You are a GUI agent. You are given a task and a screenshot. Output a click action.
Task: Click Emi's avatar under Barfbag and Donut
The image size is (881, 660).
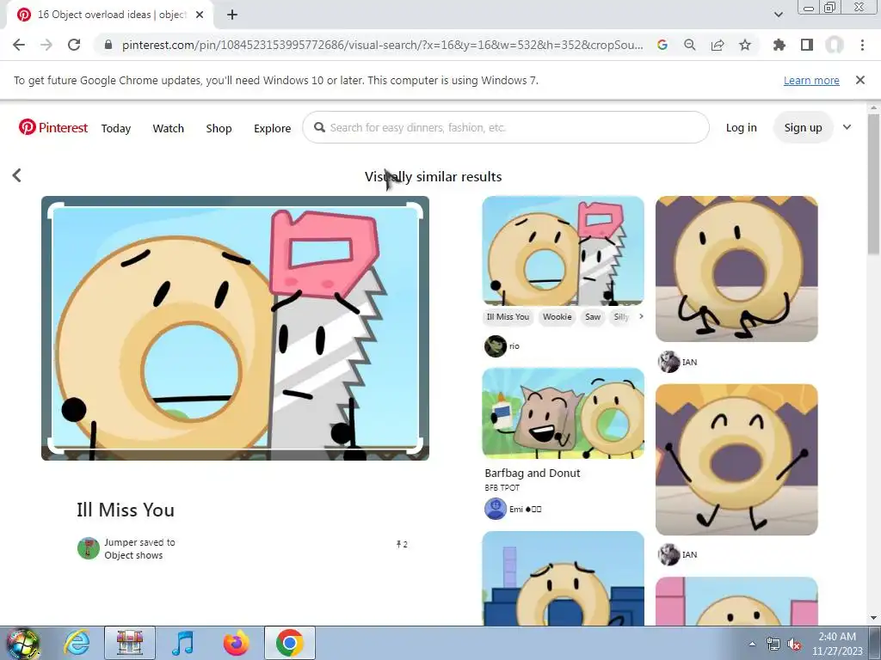click(x=496, y=509)
